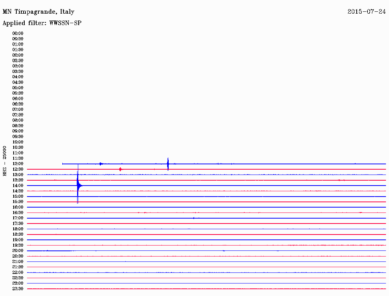Click the 22:00 time label
This screenshot has height=296, width=389.
coord(17,272)
